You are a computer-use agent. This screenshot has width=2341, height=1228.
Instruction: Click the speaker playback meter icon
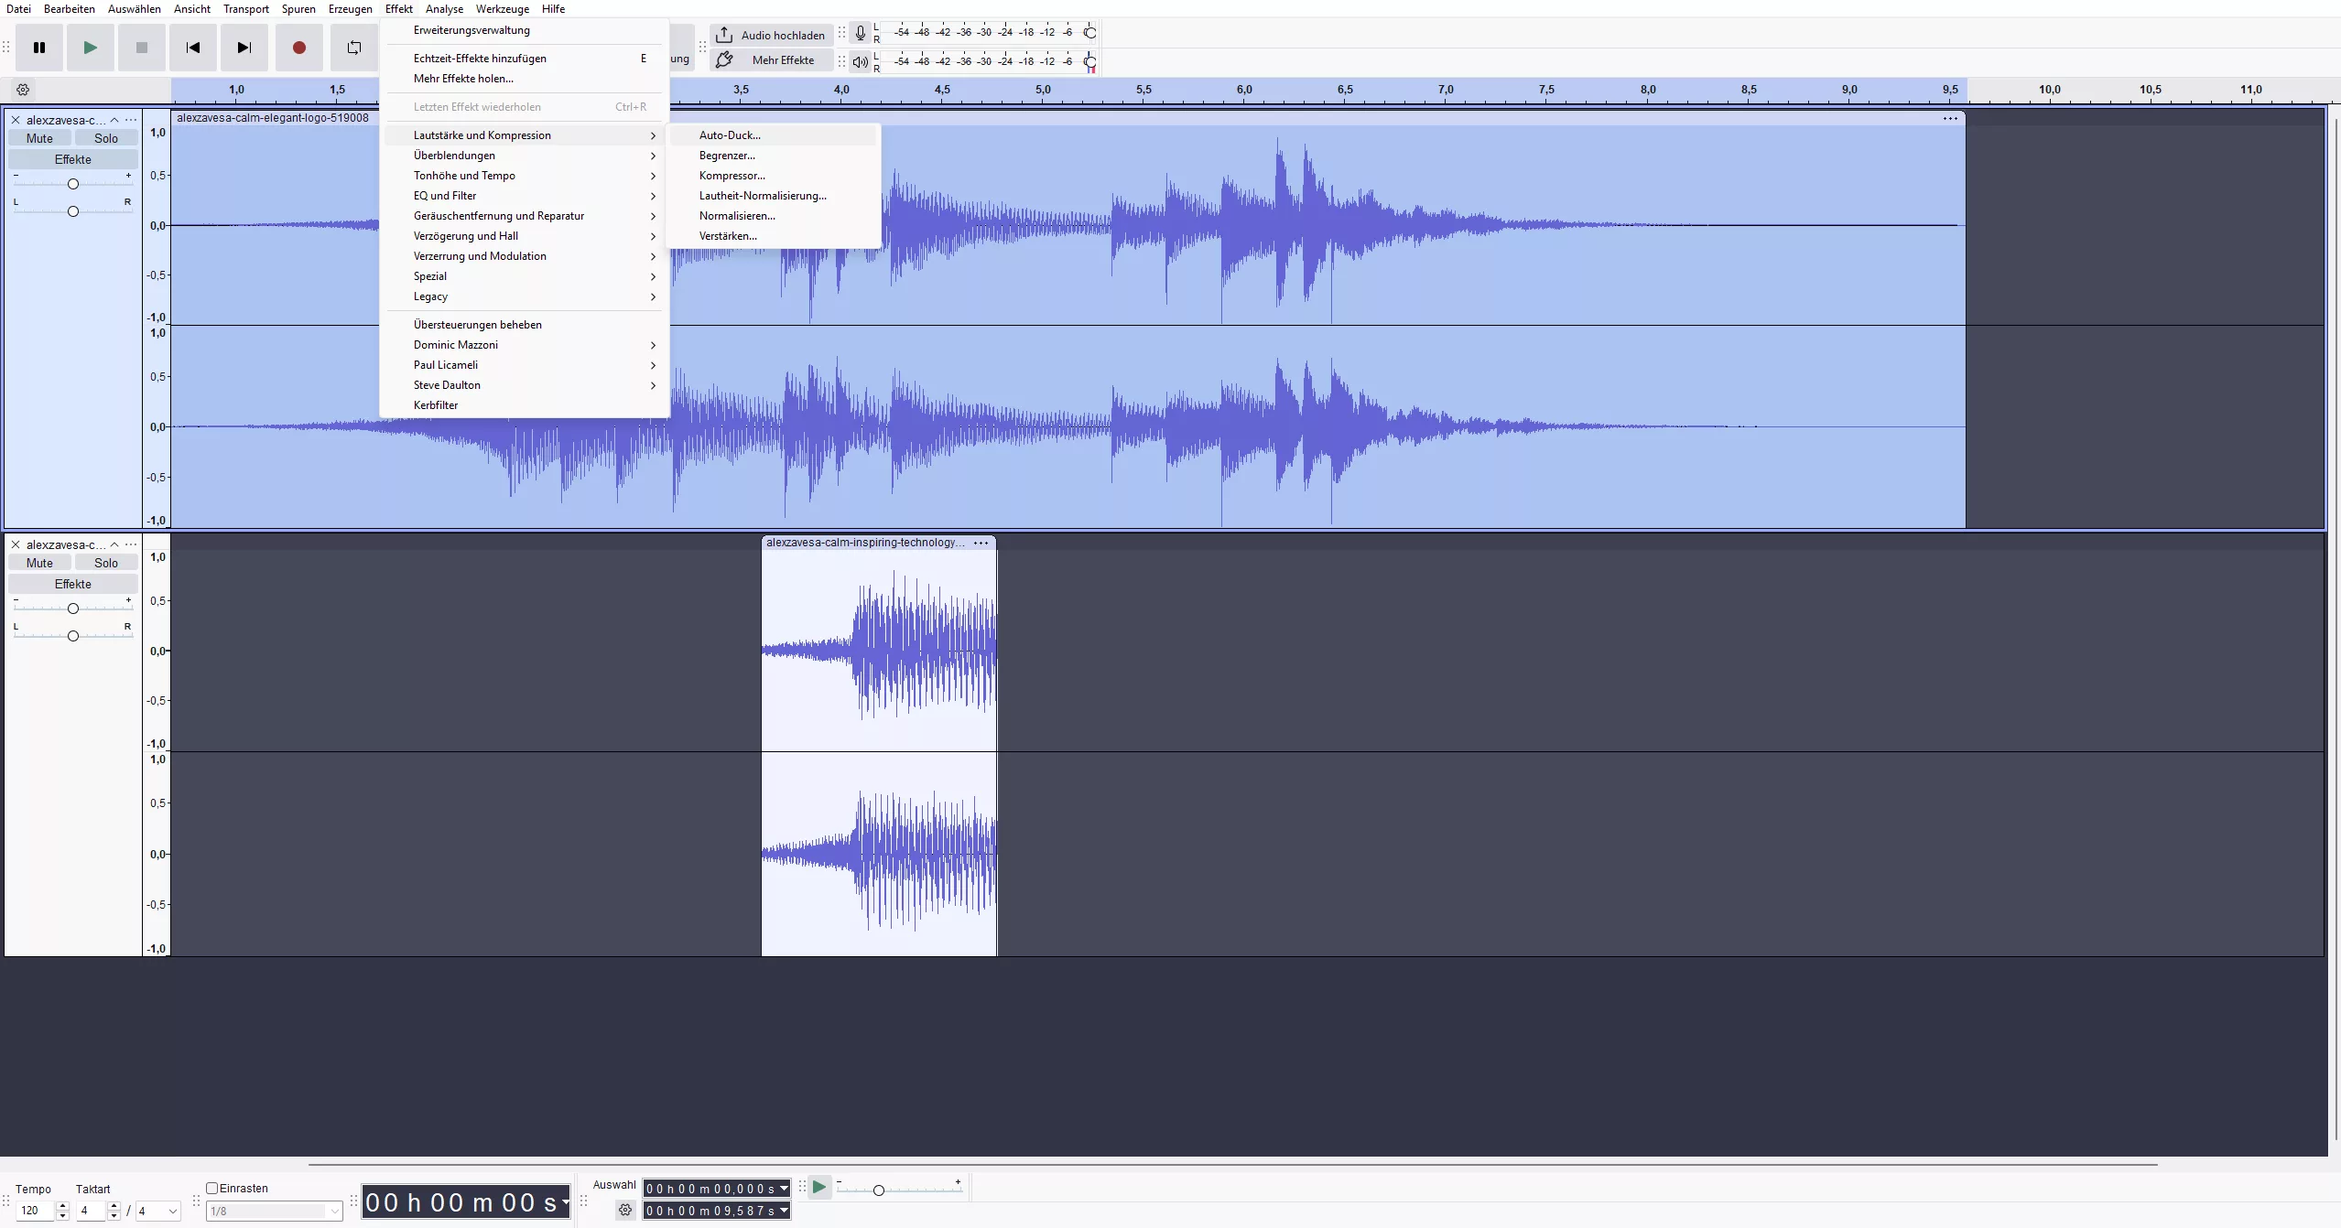point(860,62)
